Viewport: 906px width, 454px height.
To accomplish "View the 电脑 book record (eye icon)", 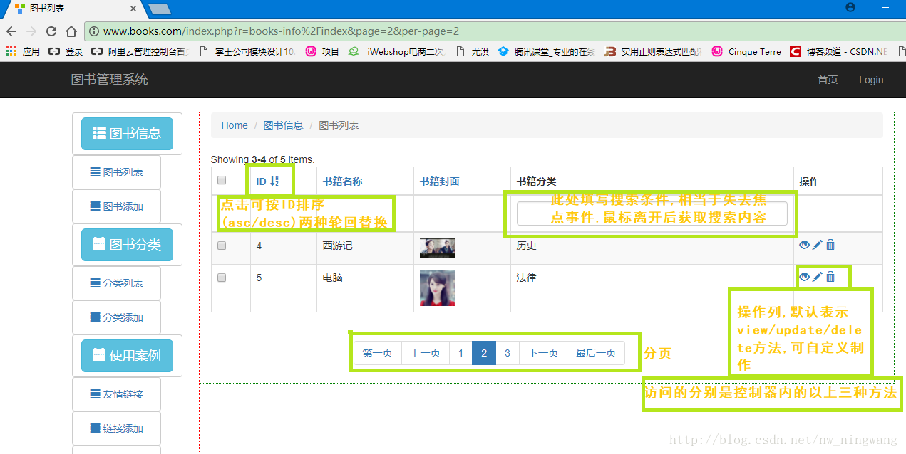I will coord(804,277).
